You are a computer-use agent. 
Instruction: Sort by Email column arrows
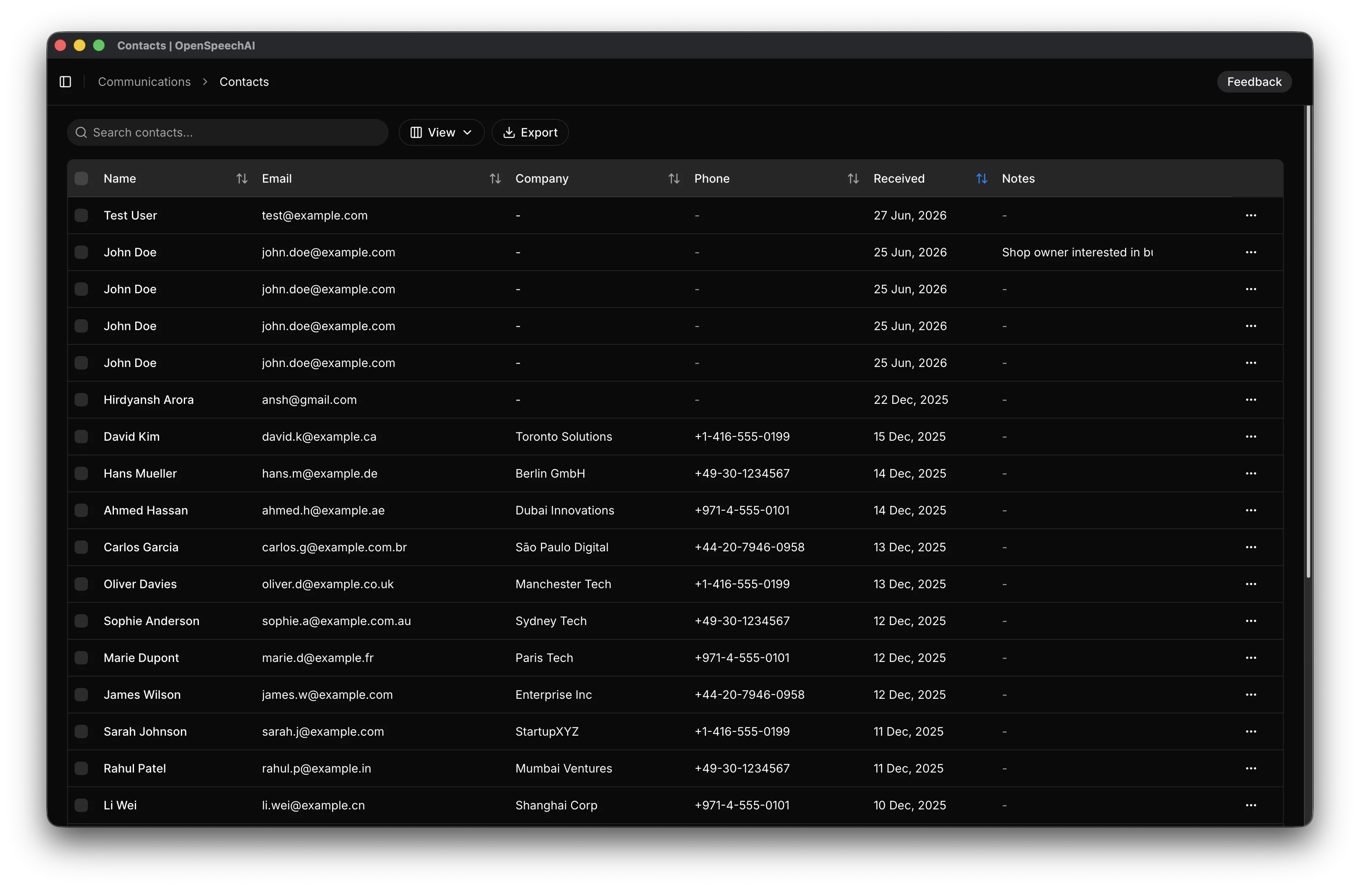[x=495, y=178]
